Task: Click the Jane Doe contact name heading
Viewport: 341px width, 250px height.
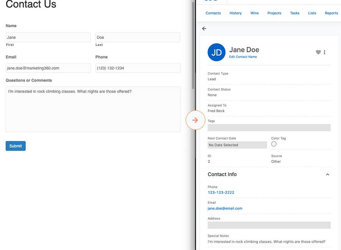Action: 244,50
